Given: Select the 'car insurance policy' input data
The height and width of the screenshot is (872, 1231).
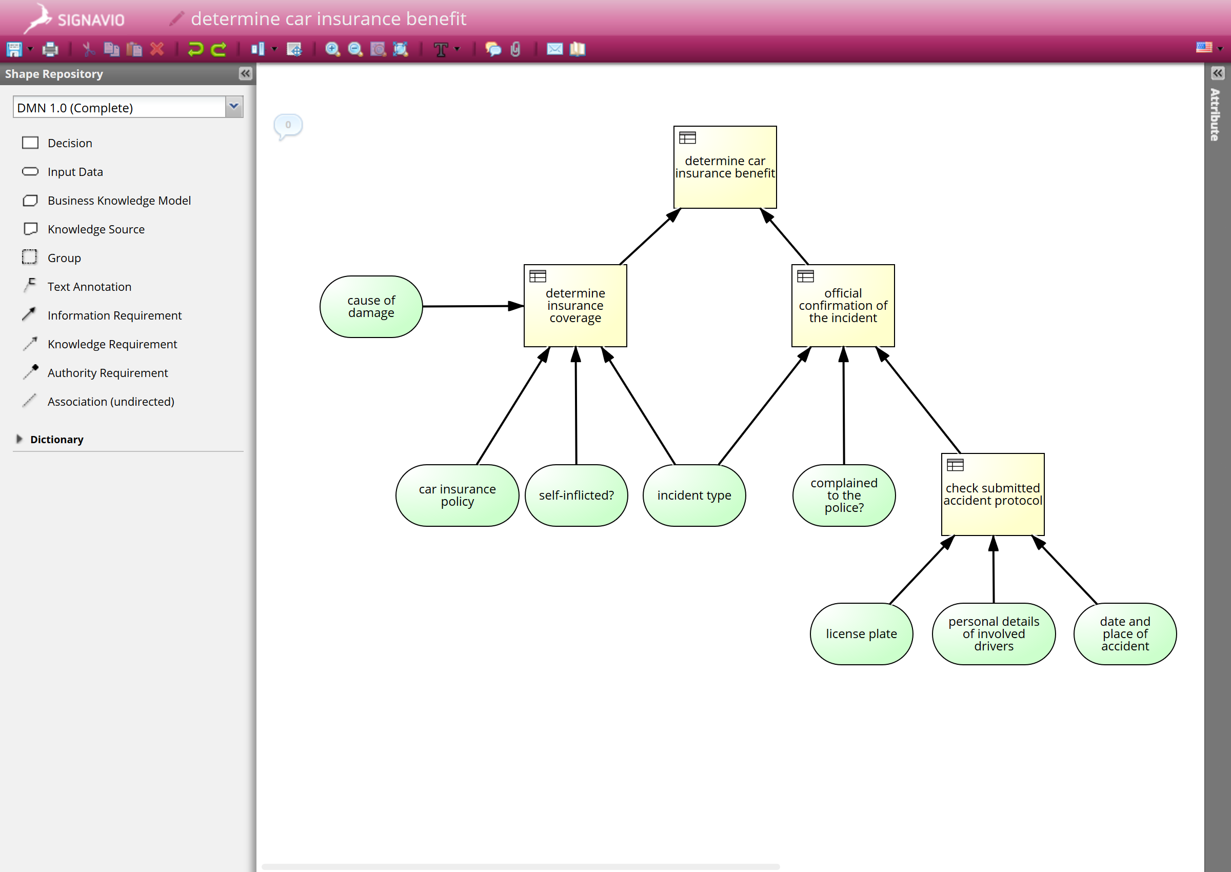Looking at the screenshot, I should pos(458,496).
